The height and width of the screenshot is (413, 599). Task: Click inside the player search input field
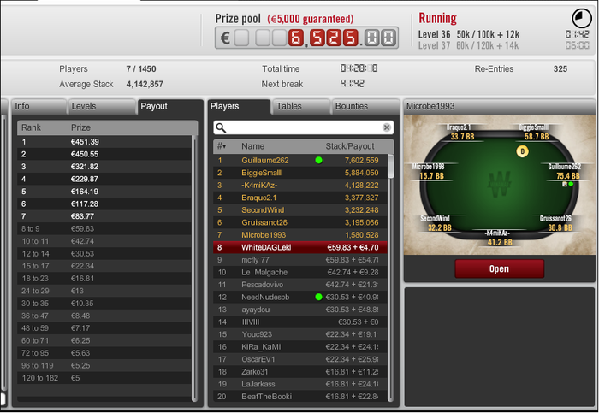click(303, 128)
